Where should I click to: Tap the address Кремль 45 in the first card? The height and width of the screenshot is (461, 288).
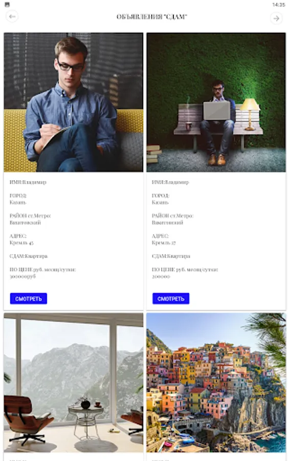(x=21, y=243)
